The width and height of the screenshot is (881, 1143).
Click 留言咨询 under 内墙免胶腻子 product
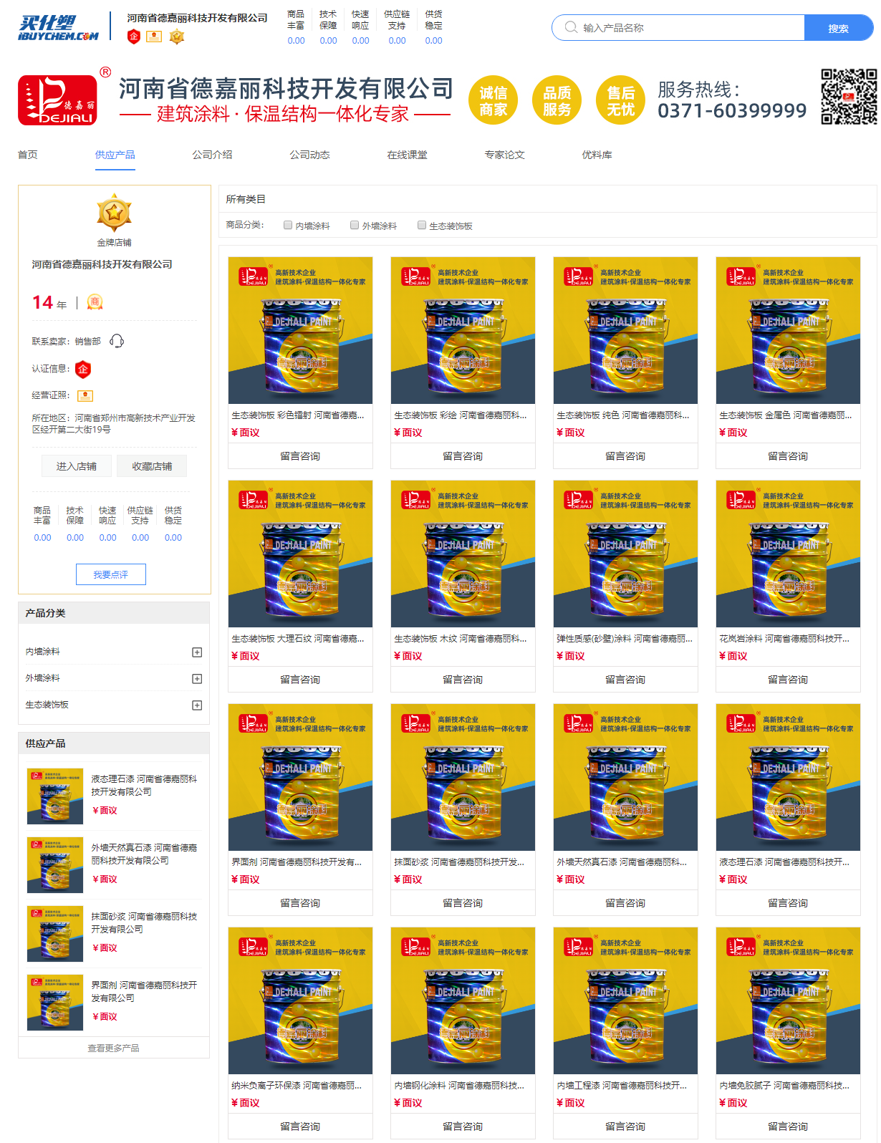pyautogui.click(x=788, y=1127)
